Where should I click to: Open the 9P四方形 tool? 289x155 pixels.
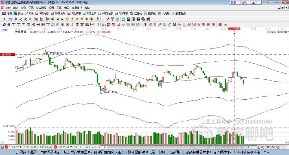tap(58, 14)
